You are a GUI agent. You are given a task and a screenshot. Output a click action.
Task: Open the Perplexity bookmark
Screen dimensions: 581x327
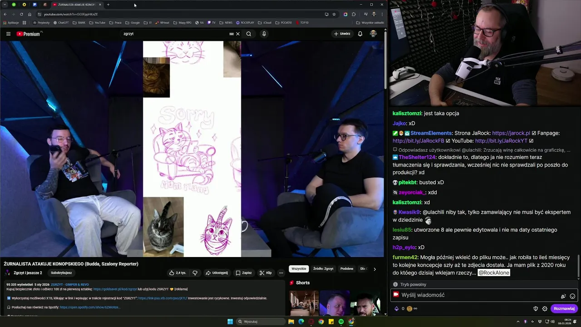(41, 22)
